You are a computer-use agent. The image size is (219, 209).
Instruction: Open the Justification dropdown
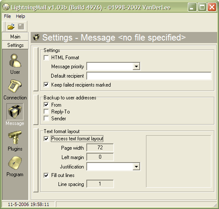tap(136, 167)
